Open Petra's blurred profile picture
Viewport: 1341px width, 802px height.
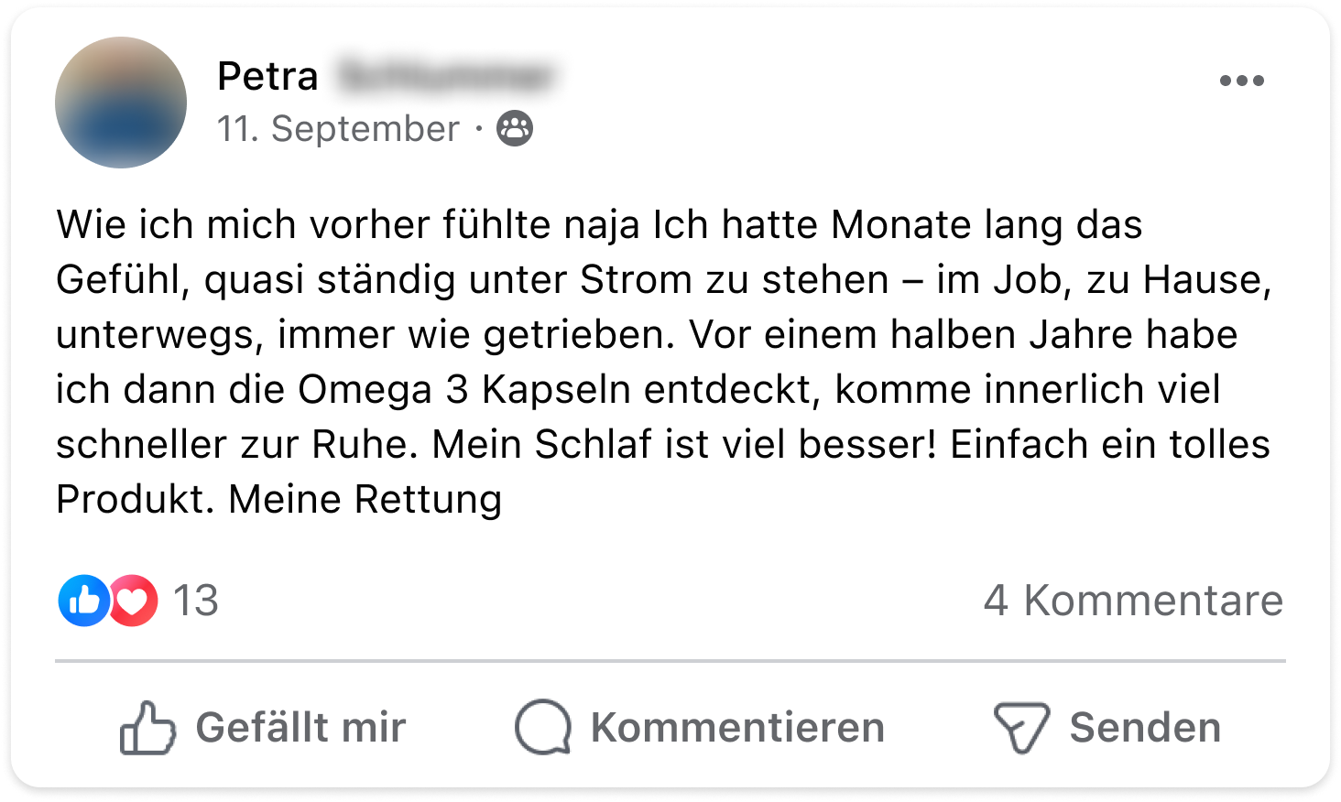(121, 103)
